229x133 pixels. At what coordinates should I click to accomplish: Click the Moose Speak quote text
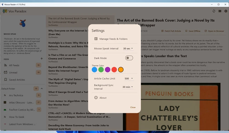[23, 46]
